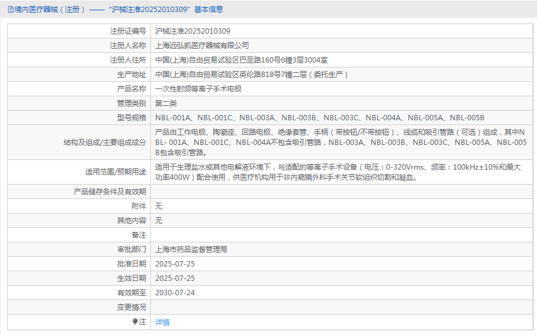This screenshot has height=335, width=537.
Task: Select address 巴圣路160号6幢3层3004室
Action: 283,60
